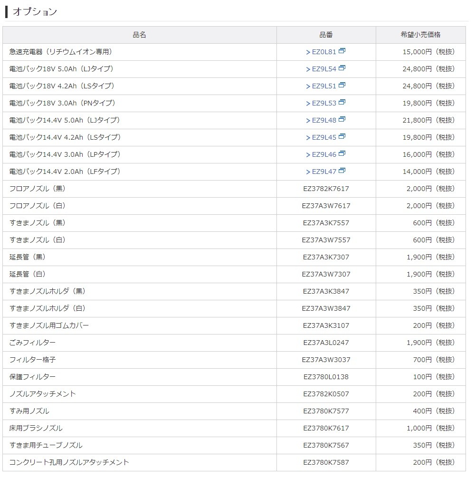
Task: Click the 希望小売価格 column header
Action: tap(420, 35)
